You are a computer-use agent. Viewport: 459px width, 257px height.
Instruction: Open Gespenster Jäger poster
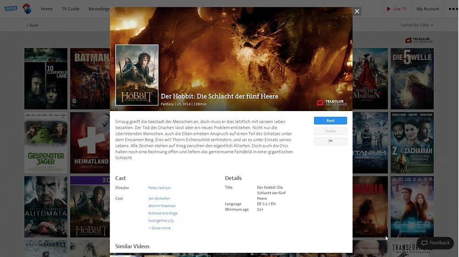(x=46, y=143)
